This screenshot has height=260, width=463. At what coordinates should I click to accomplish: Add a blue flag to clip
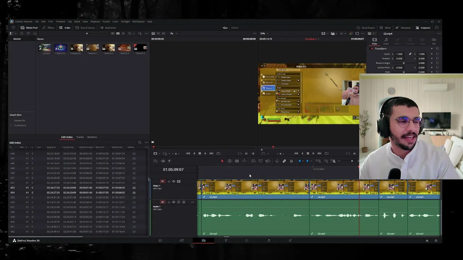click(300, 161)
